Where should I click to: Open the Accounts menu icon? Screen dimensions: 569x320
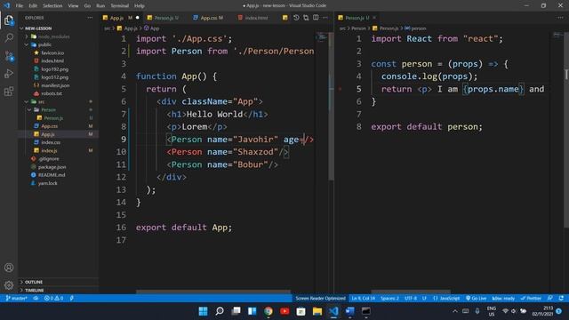[9, 268]
